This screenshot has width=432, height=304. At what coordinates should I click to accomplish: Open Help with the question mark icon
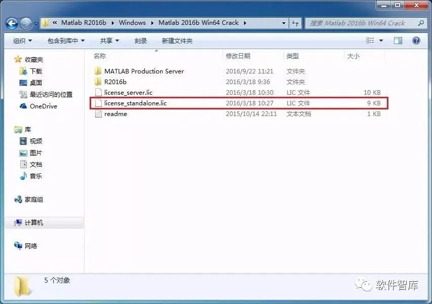pyautogui.click(x=416, y=41)
